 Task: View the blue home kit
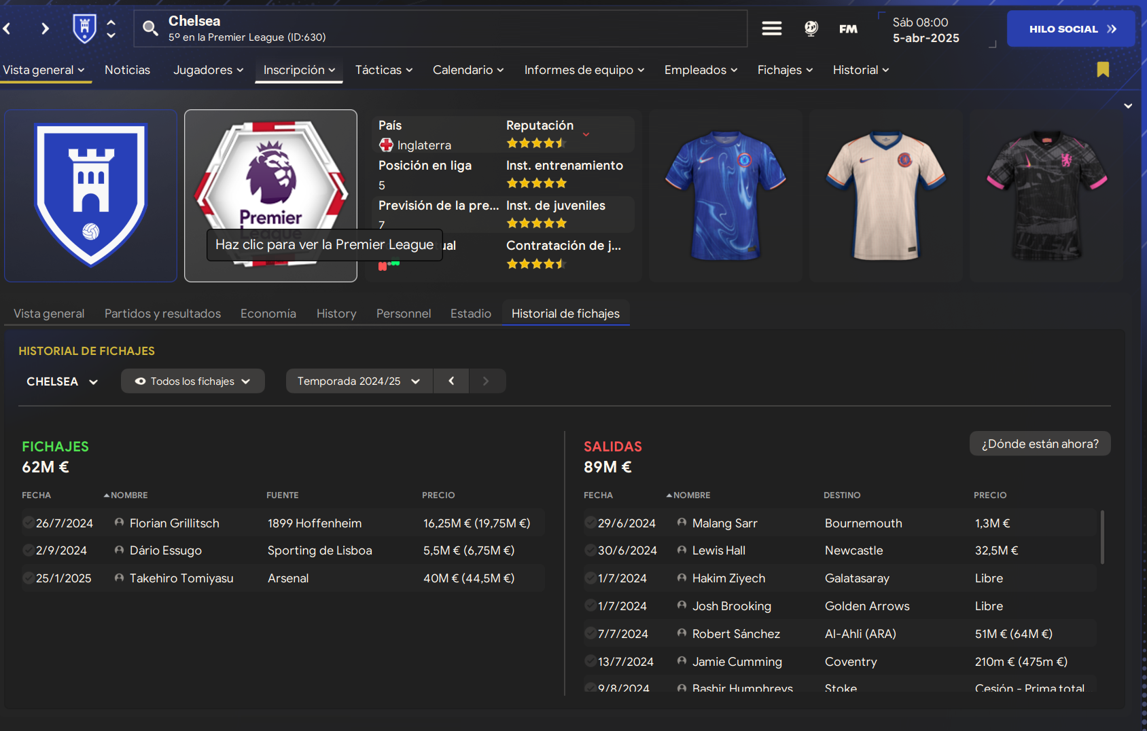click(x=726, y=195)
